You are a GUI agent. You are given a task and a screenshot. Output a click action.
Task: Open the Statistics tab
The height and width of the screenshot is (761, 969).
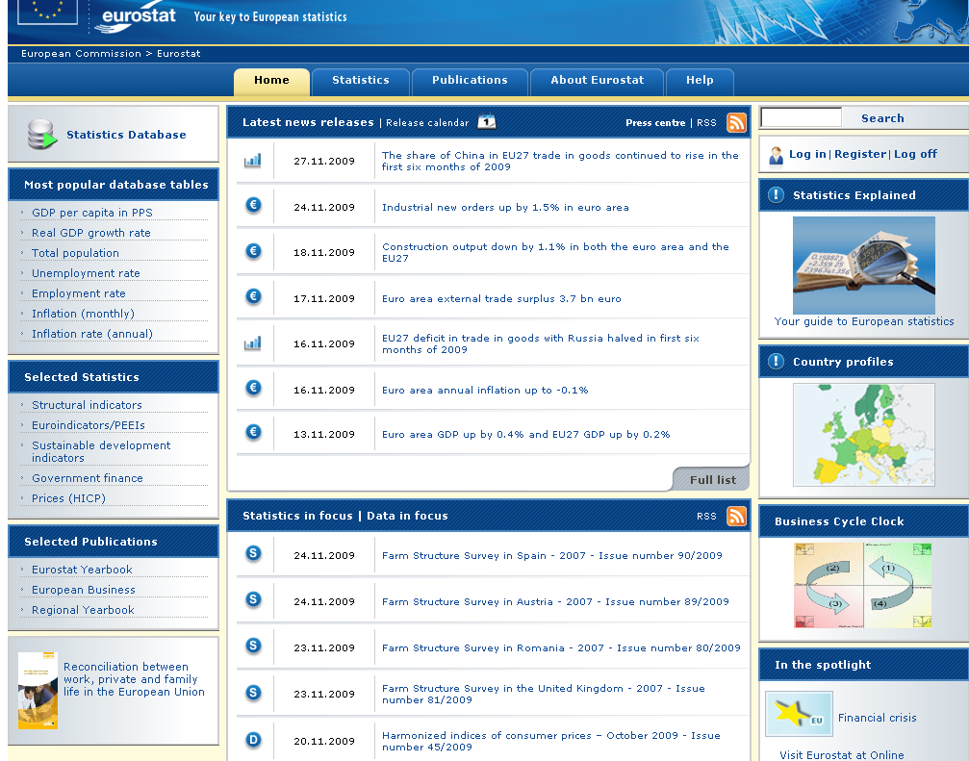(x=361, y=81)
